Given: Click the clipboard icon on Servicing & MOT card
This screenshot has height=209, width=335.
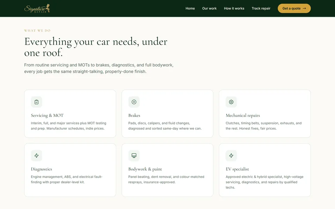Looking at the screenshot, I should [x=37, y=102].
